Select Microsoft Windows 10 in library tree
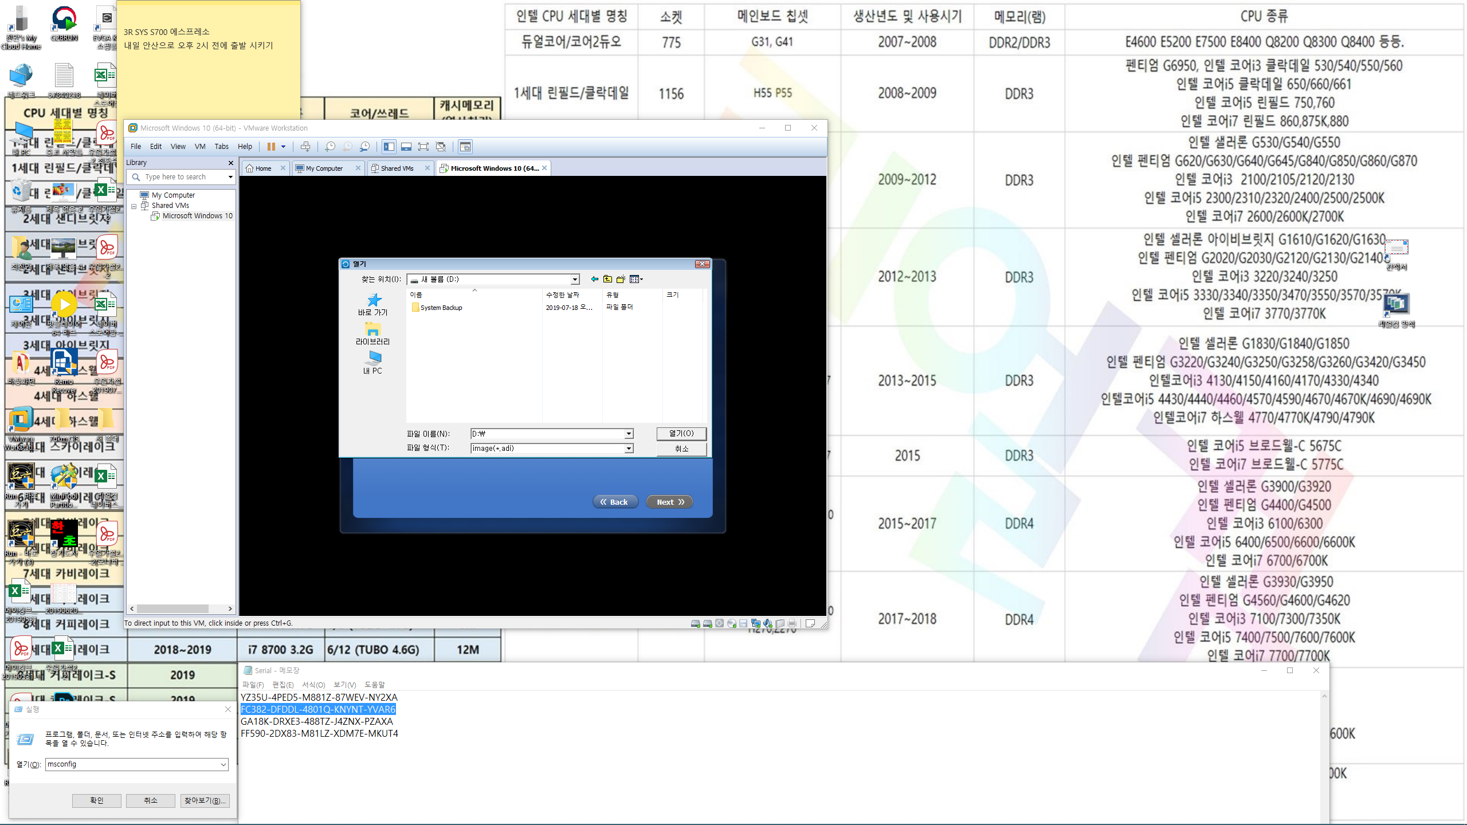The width and height of the screenshot is (1467, 825). point(197,216)
